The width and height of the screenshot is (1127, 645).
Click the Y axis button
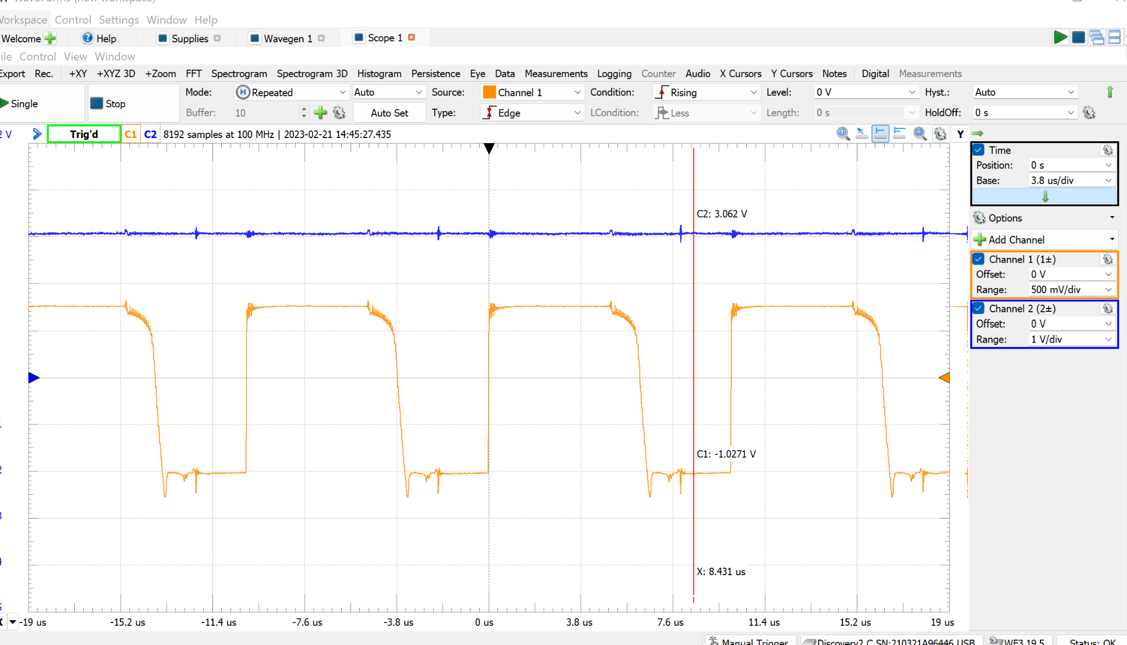click(960, 134)
